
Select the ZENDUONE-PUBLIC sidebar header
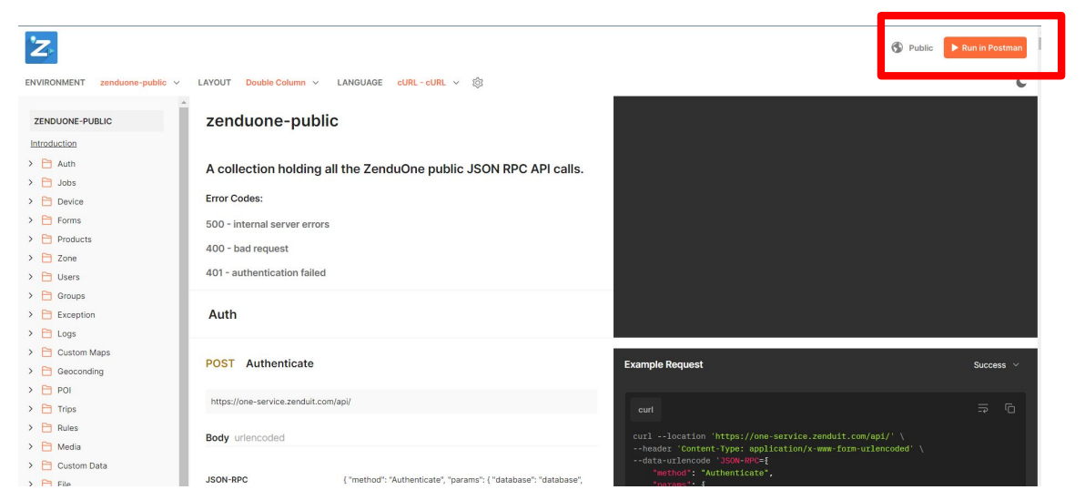pyautogui.click(x=96, y=121)
